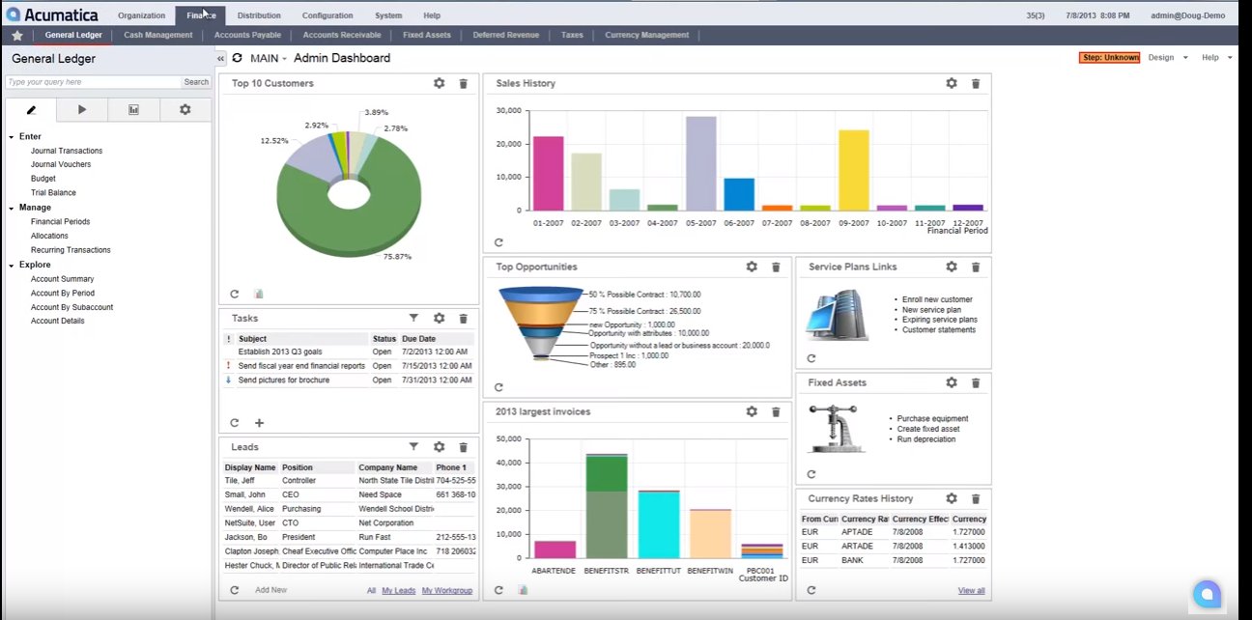1252x620 pixels.
Task: Select the Cash Management tab
Action: pos(158,35)
